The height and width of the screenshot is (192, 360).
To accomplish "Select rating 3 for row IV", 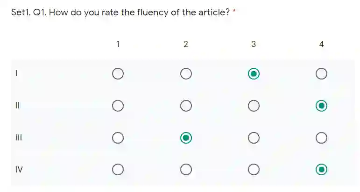I will pyautogui.click(x=254, y=170).
